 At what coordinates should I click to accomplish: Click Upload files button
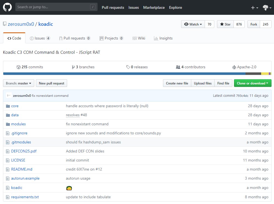pyautogui.click(x=203, y=83)
